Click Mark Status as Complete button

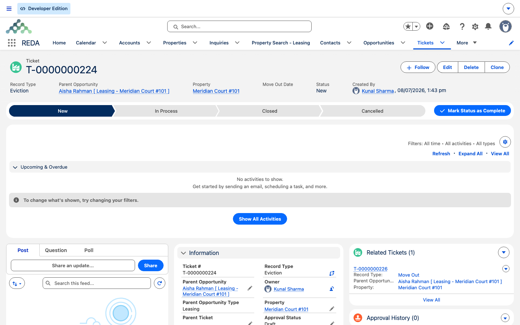click(472, 110)
